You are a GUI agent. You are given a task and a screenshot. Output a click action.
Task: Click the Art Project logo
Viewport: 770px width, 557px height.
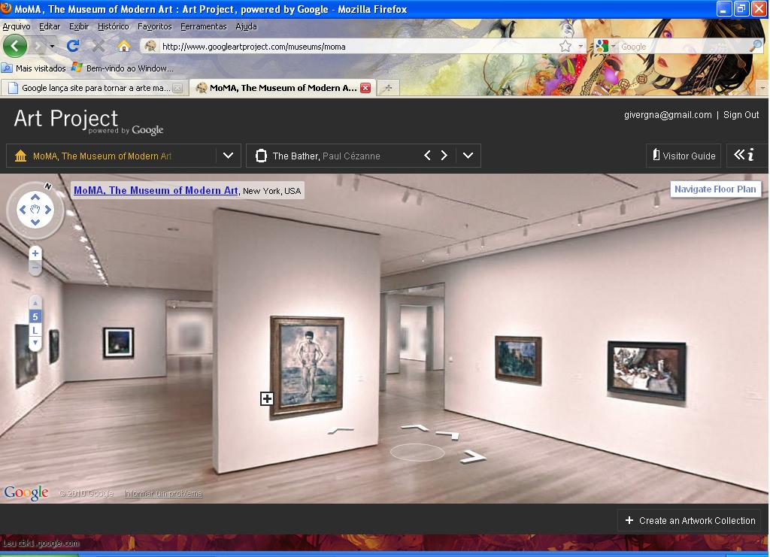89,121
